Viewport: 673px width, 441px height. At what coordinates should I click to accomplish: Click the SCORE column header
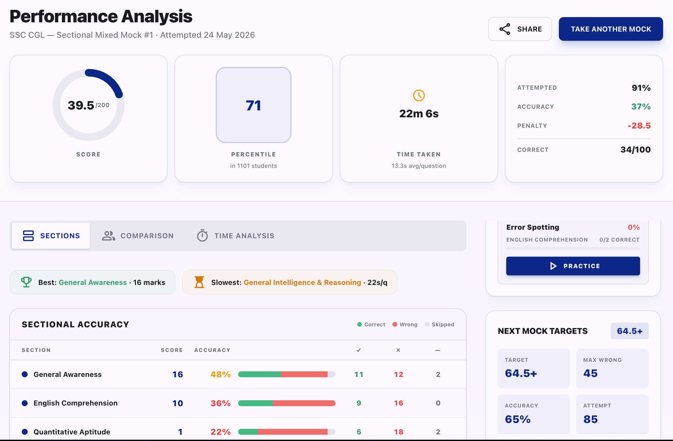click(172, 350)
